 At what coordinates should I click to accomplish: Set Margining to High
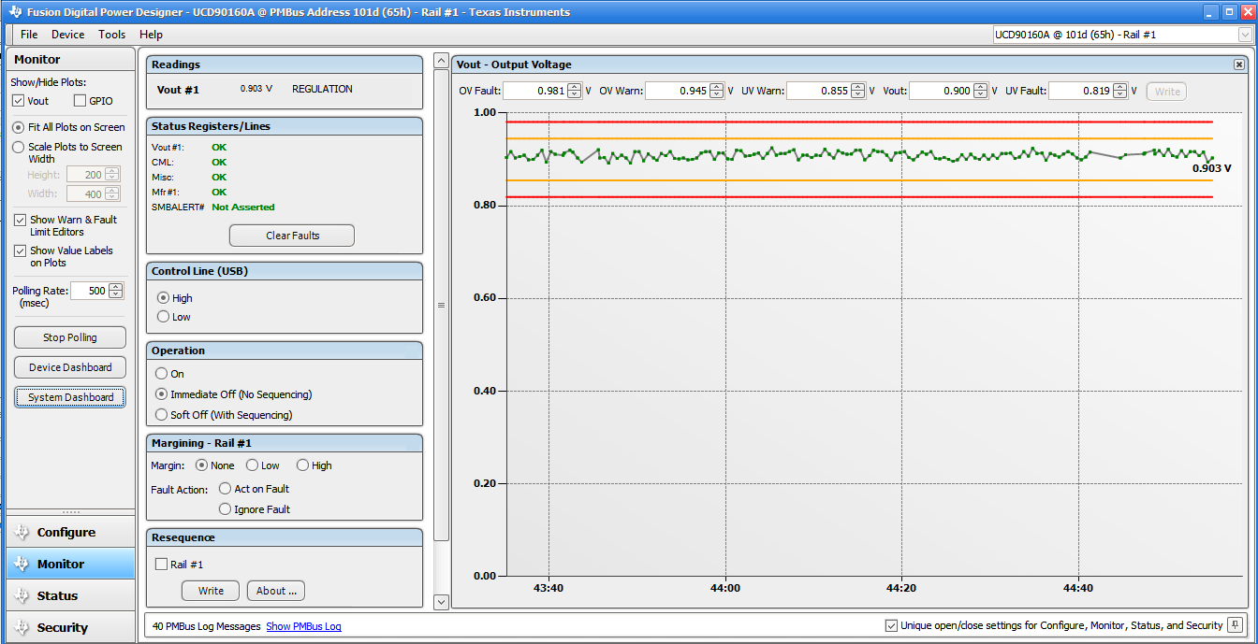coord(301,465)
